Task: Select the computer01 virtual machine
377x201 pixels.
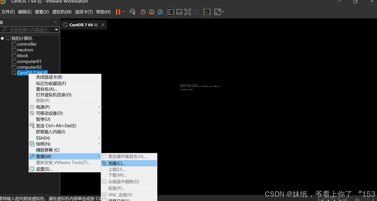Action: point(29,61)
